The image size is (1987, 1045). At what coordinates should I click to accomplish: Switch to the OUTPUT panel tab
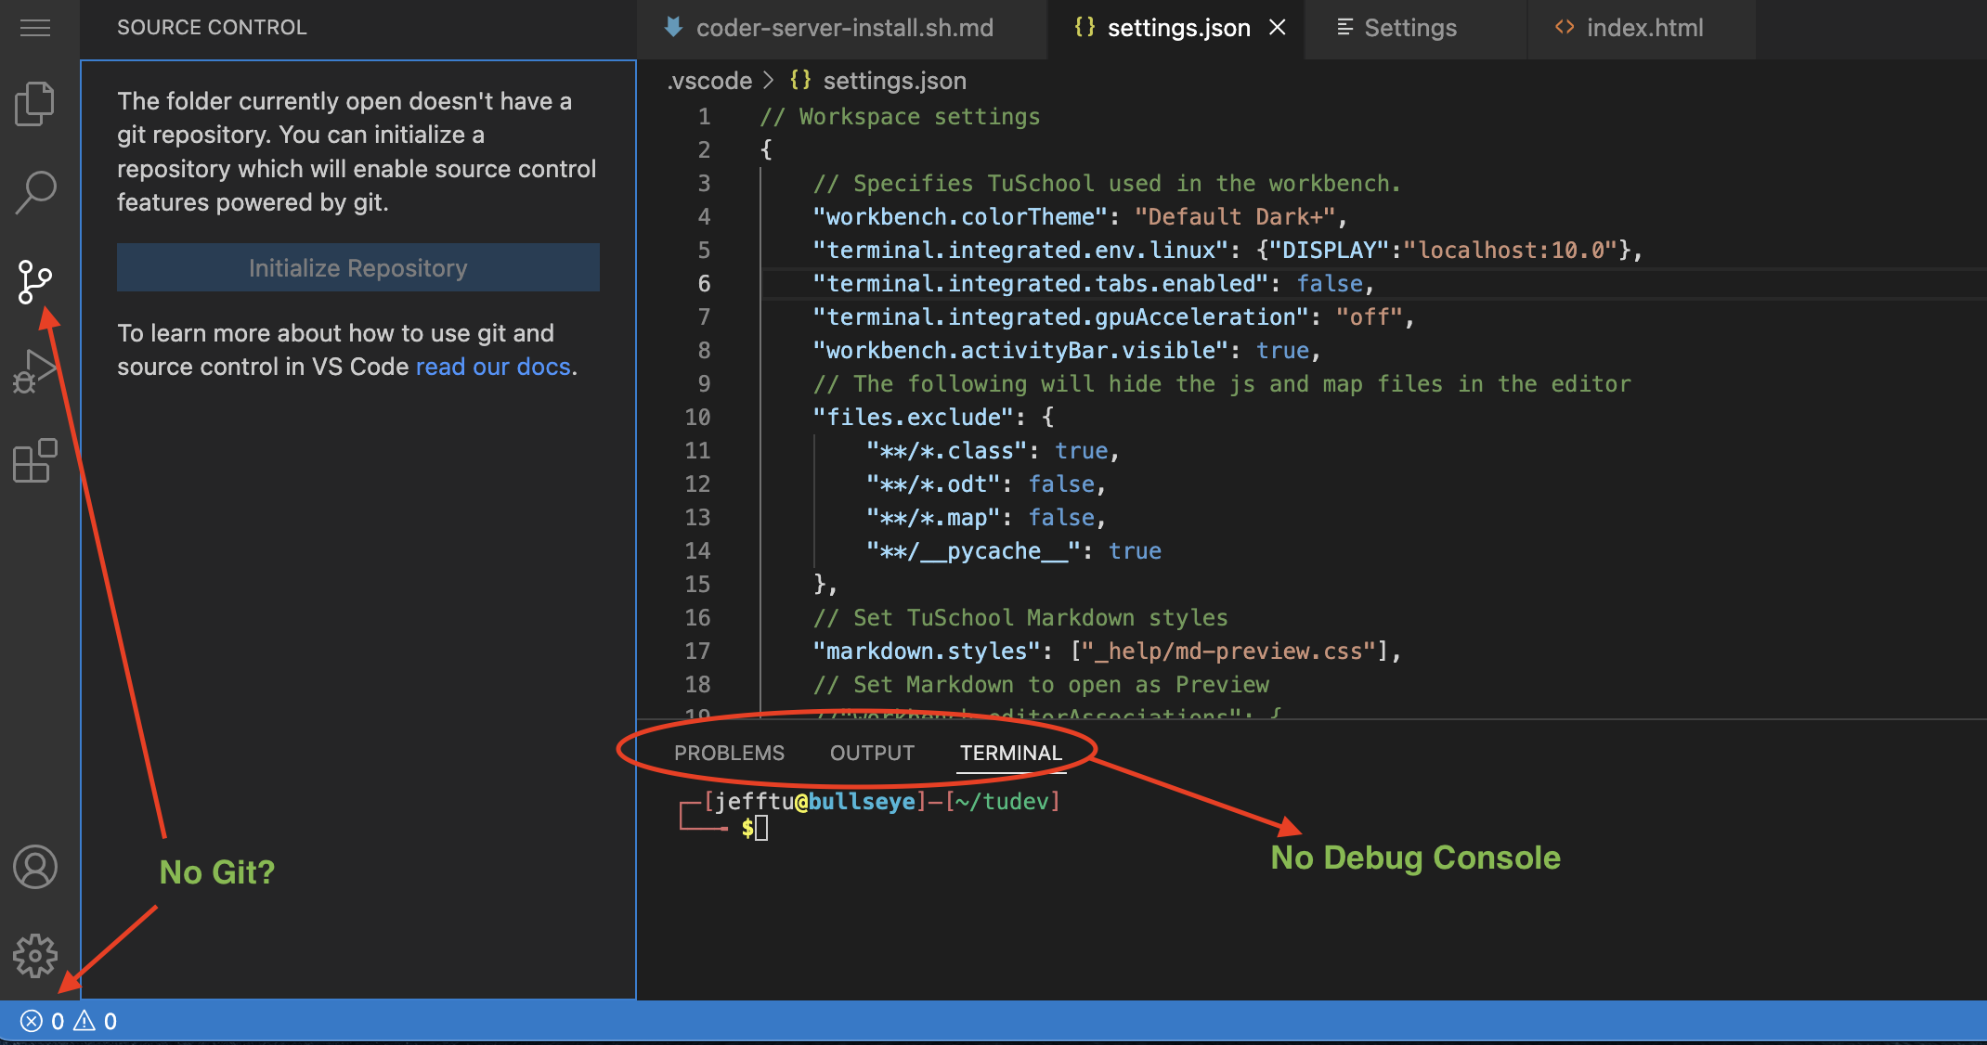[872, 753]
